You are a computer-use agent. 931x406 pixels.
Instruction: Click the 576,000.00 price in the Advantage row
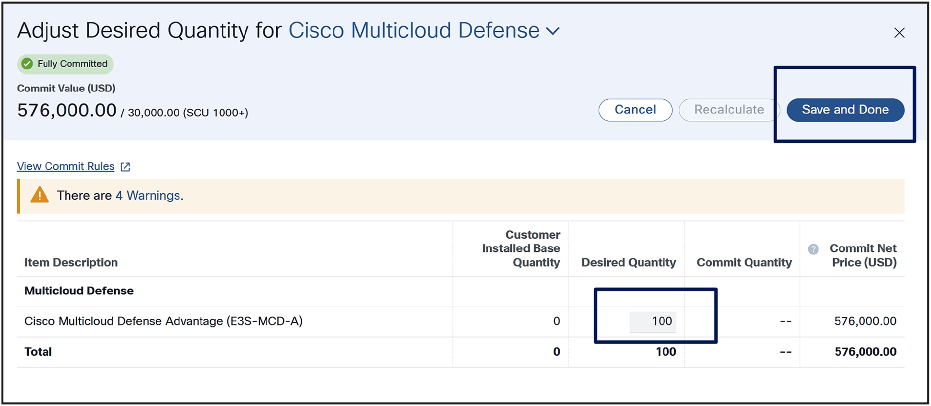point(865,321)
